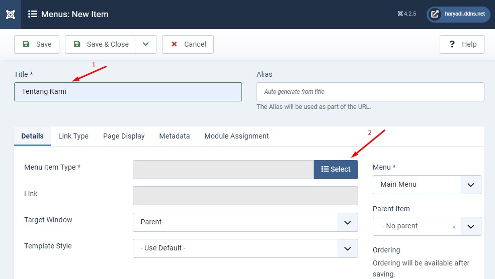Open the Help button
Viewport: 495px width, 279px height.
(462, 44)
